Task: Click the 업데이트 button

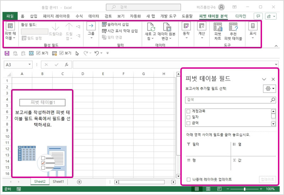Action: point(268,179)
